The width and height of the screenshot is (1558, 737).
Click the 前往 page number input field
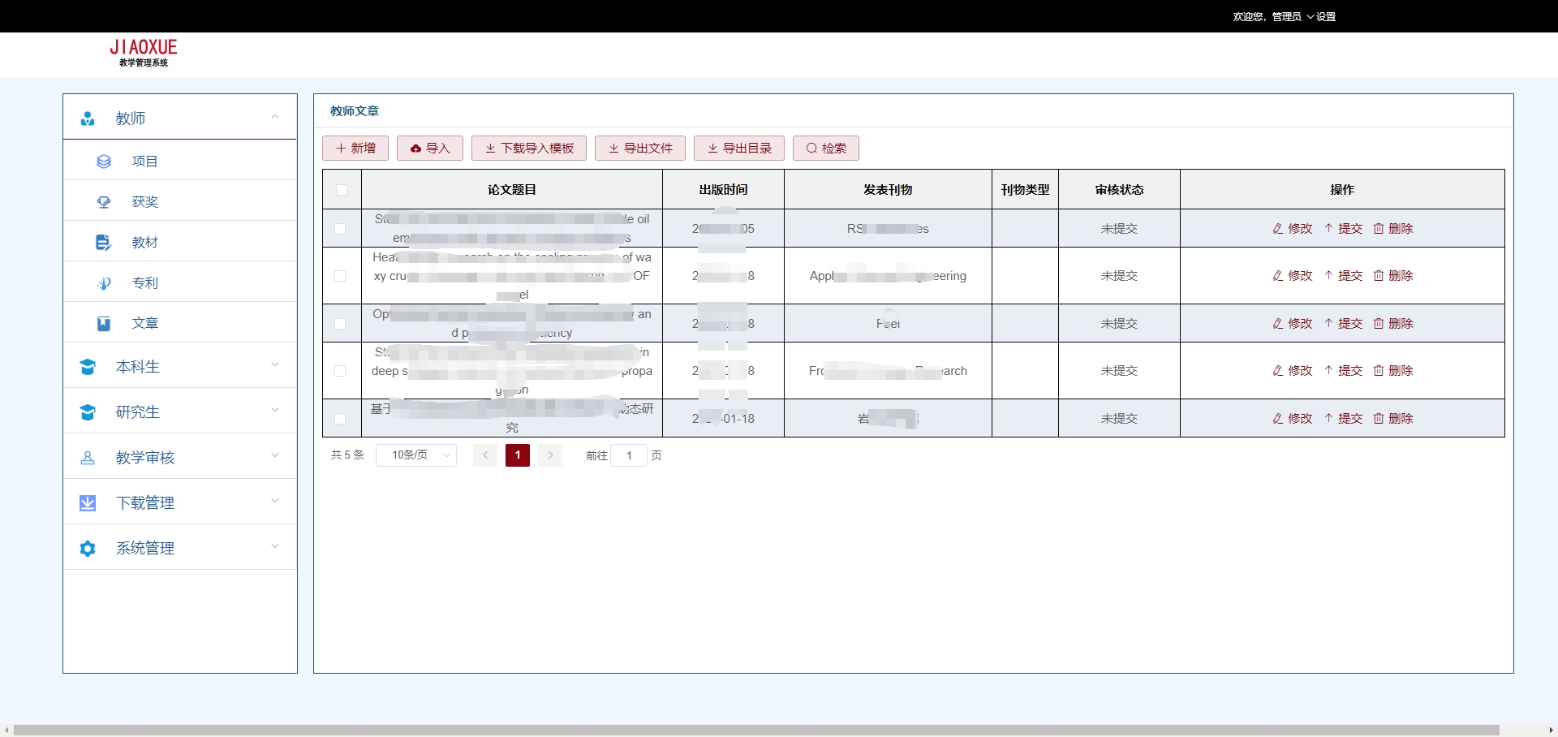click(x=629, y=455)
